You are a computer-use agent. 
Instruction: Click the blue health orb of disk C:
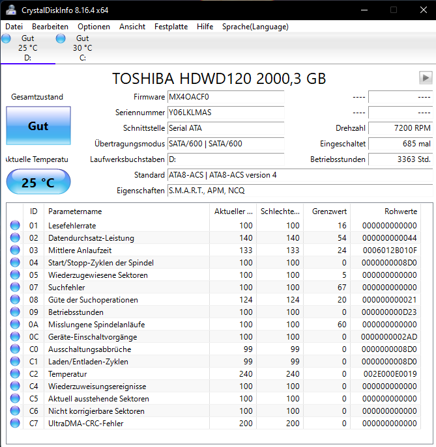(x=61, y=38)
